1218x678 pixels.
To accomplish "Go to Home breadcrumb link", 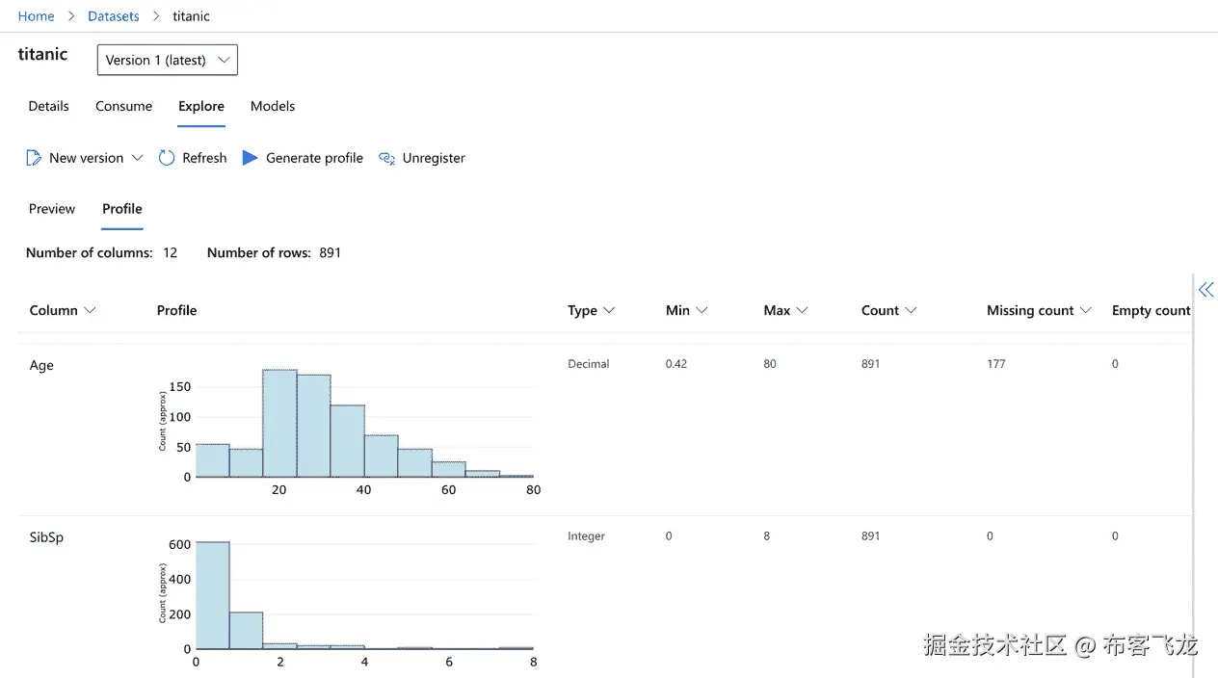I will click(x=37, y=16).
